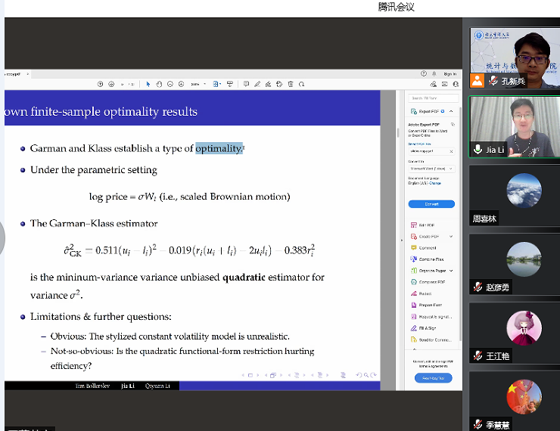Click Sign In in Acrobat header
This screenshot has width=560, height=431.
coord(450,73)
